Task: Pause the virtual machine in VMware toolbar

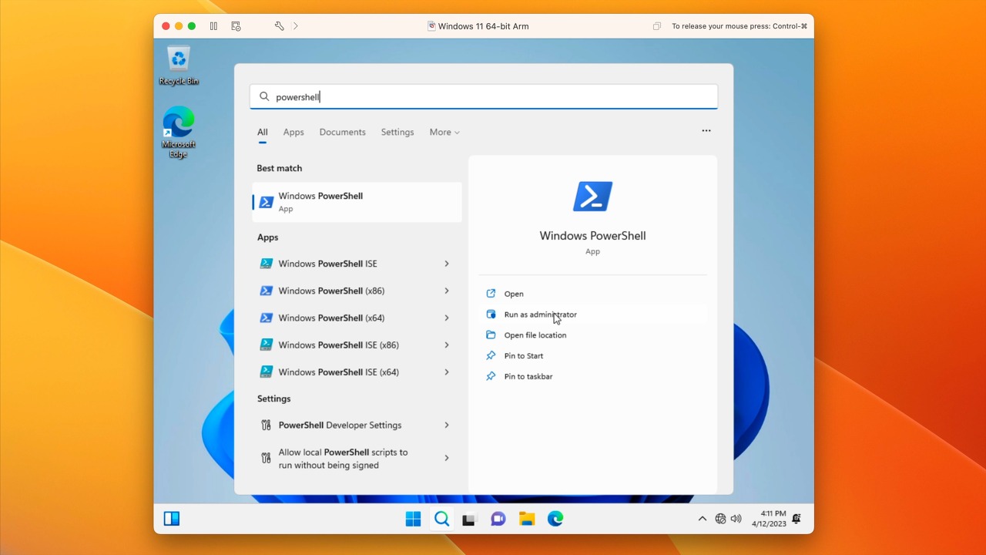Action: (x=213, y=26)
